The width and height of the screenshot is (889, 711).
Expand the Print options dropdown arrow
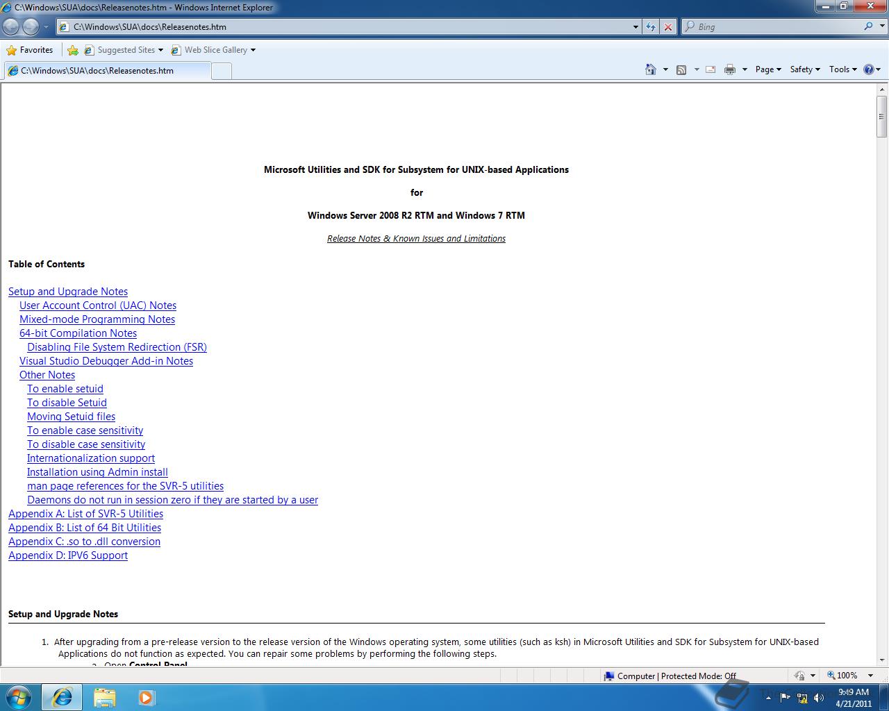[745, 69]
